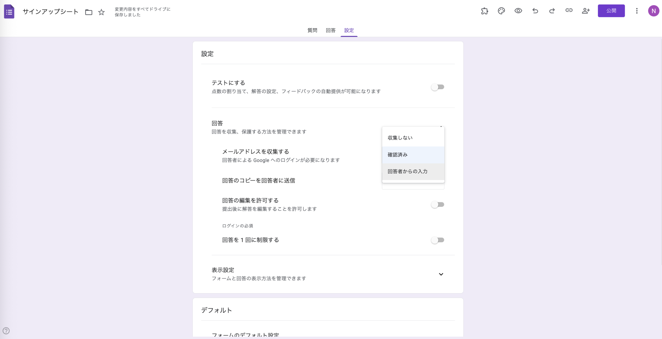
Task: Choose 回答者からの入力 in the dropdown
Action: 408,171
